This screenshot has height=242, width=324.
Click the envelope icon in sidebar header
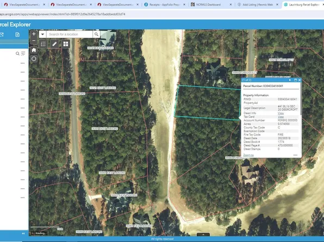click(2, 34)
